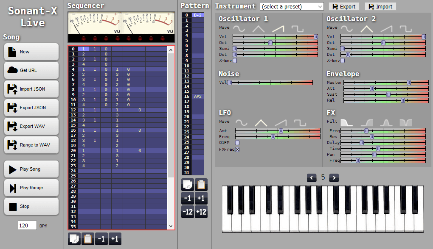Enable X-Env for Oscillator 1
Image resolution: width=433 pixels, height=249 pixels.
[235, 61]
